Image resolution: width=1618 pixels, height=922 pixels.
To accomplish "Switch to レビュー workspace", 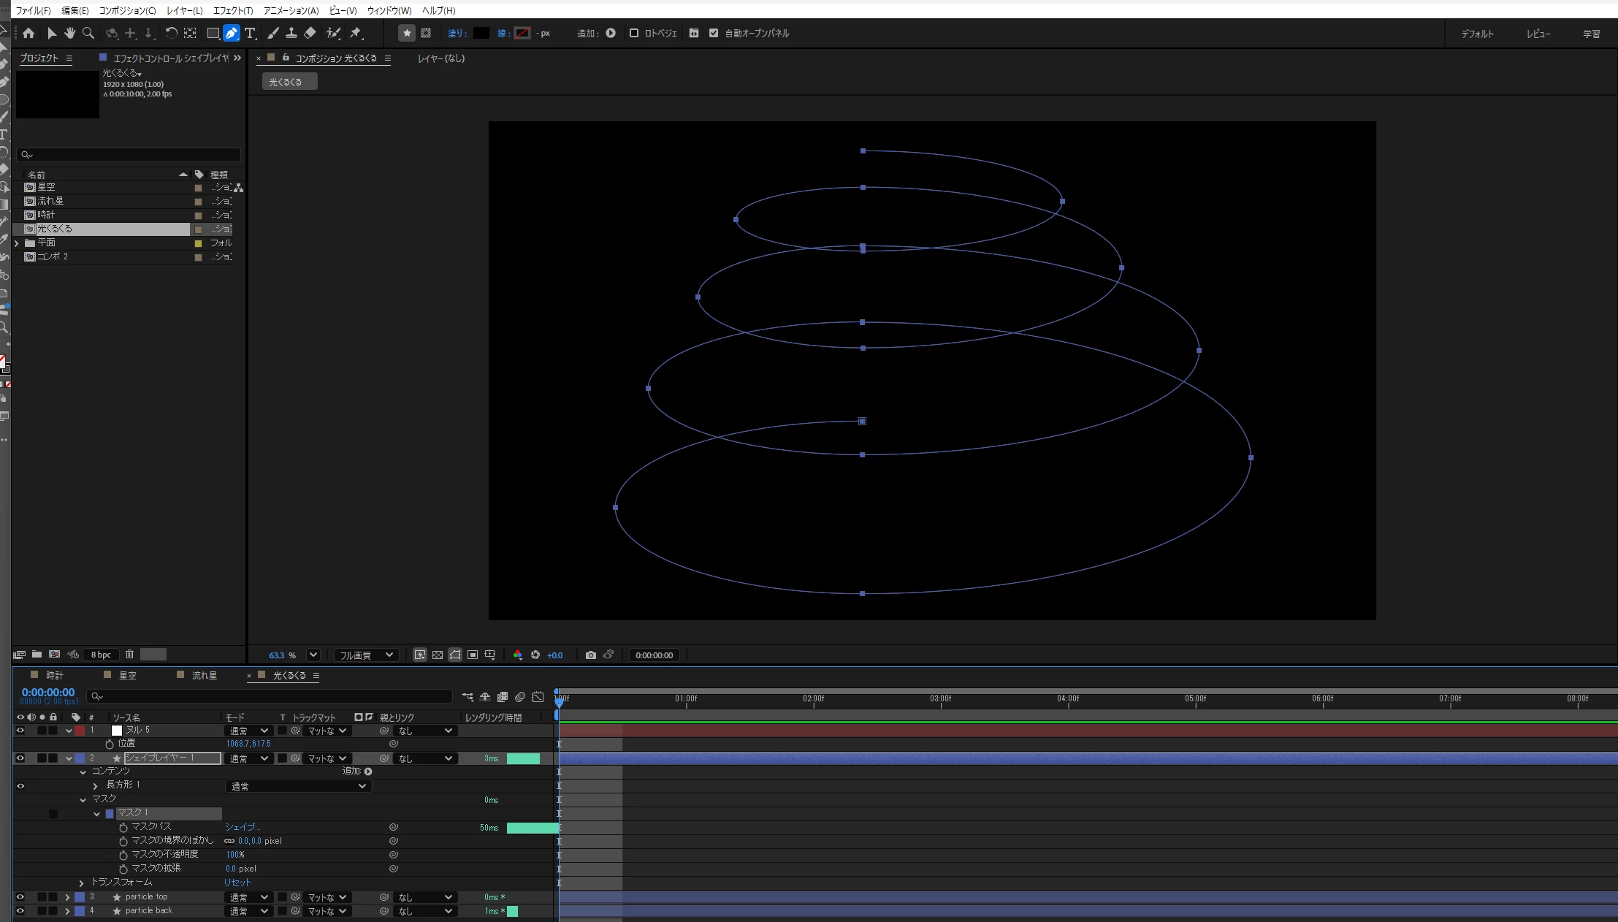I will (x=1538, y=34).
